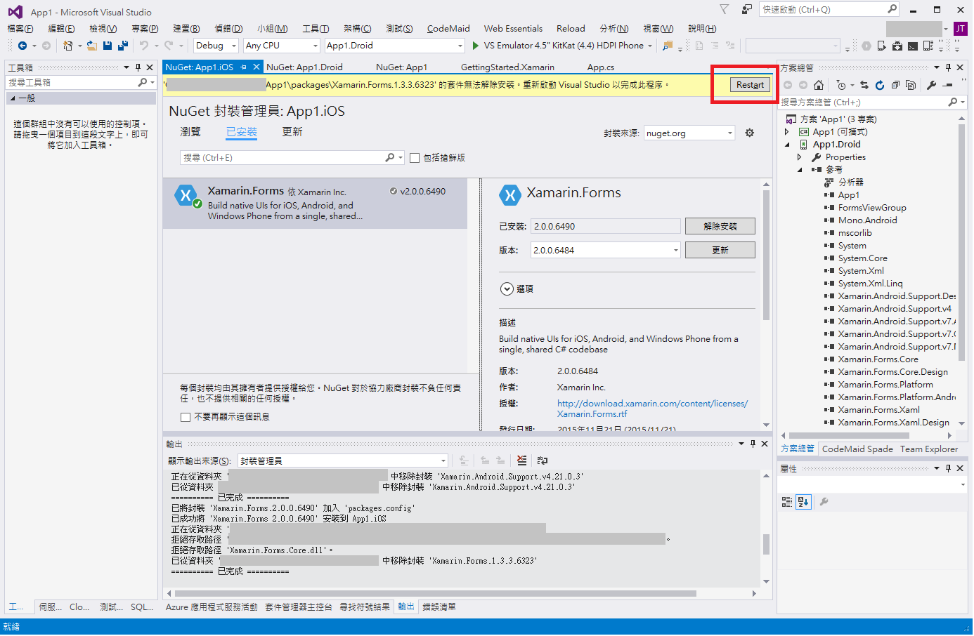The height and width of the screenshot is (636, 974).
Task: Expand the App1 portable project node
Action: tap(787, 132)
